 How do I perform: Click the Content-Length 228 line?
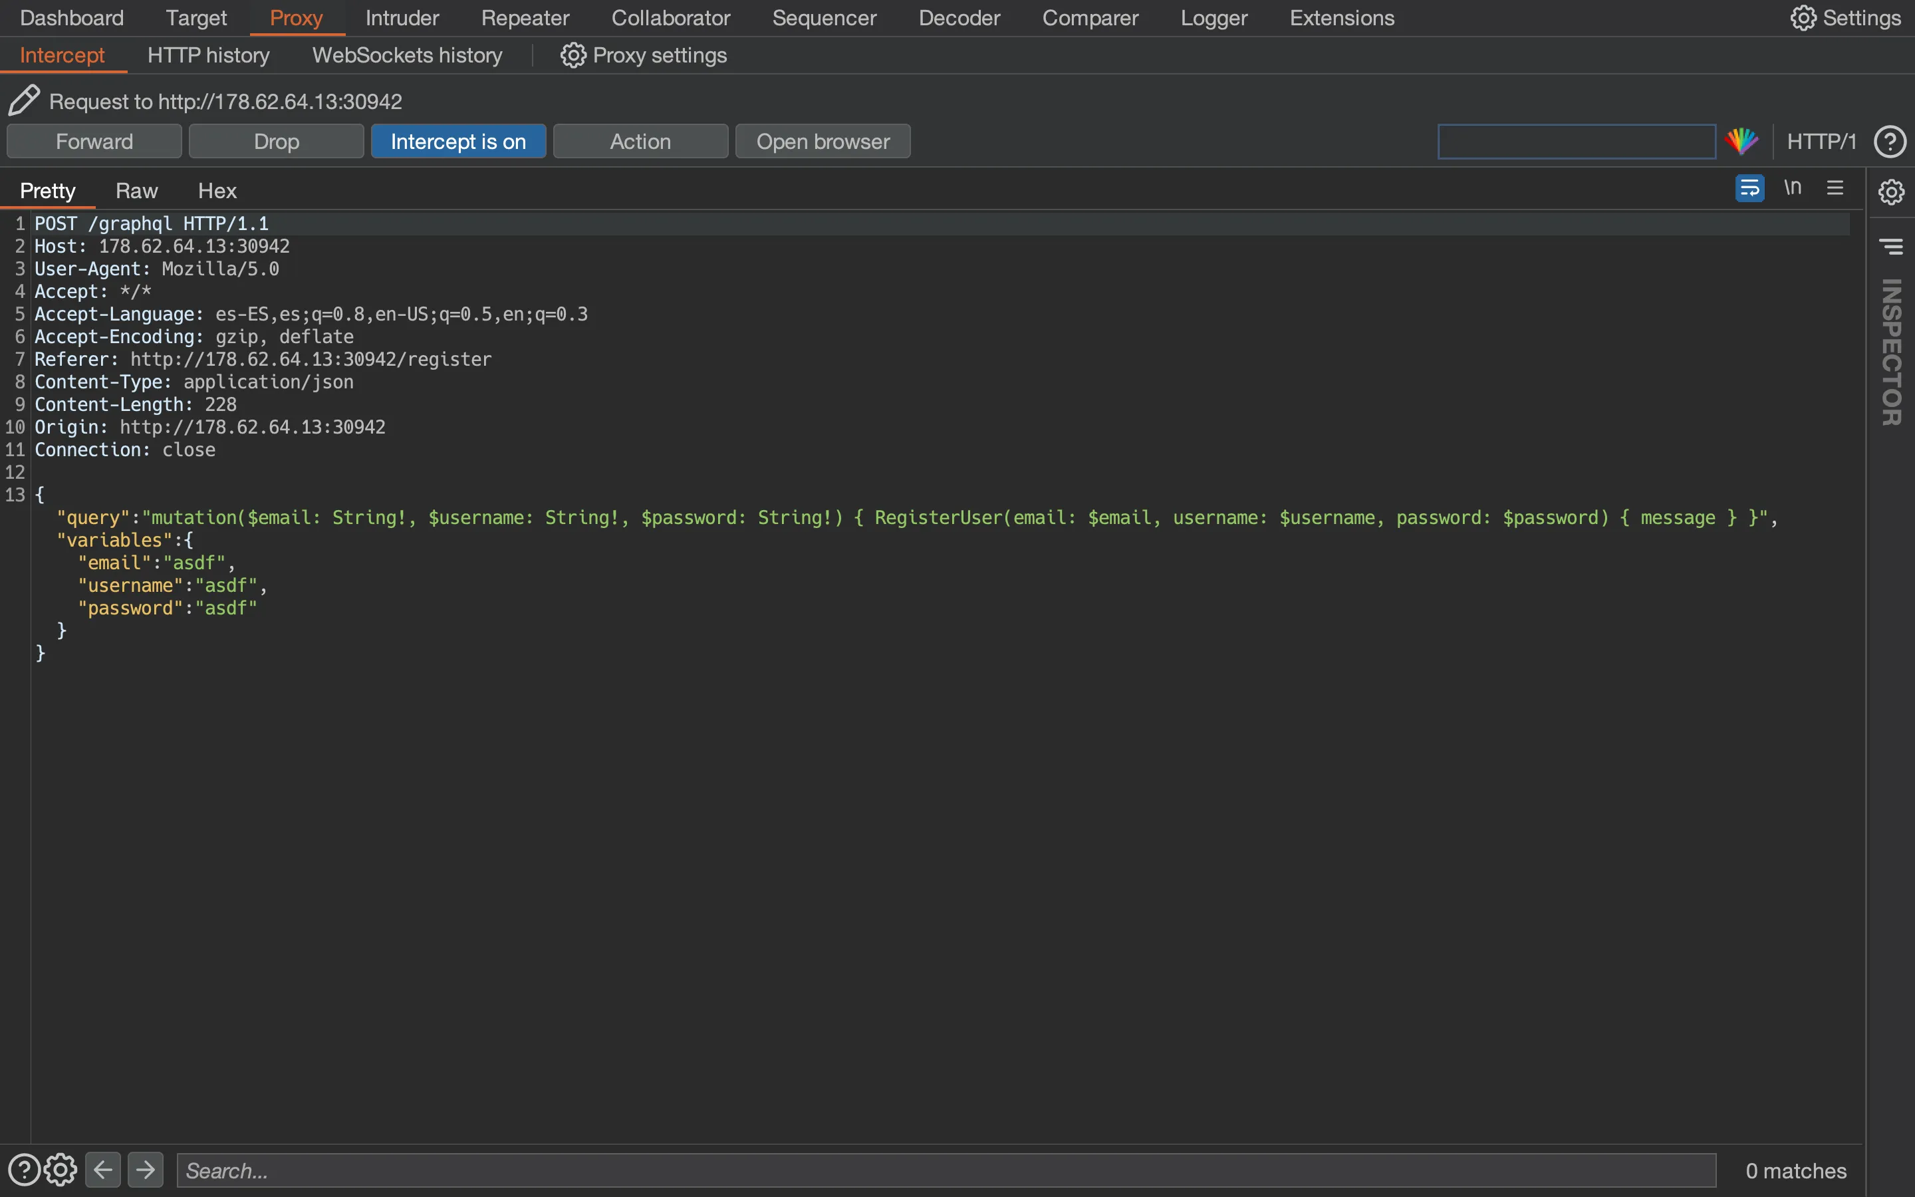[136, 404]
